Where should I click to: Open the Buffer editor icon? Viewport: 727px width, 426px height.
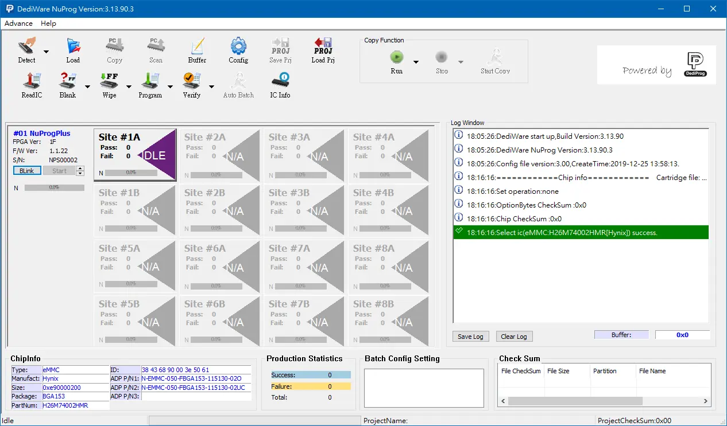click(197, 47)
